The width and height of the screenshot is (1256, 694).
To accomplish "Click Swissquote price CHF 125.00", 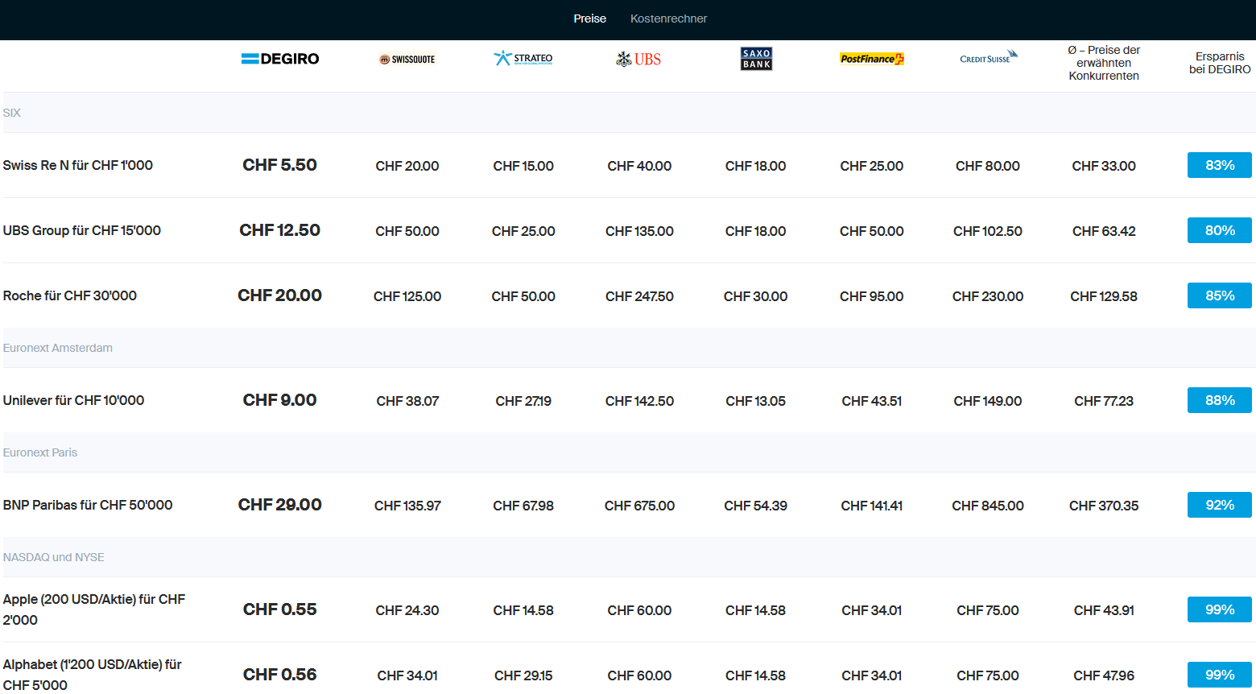I will [407, 296].
